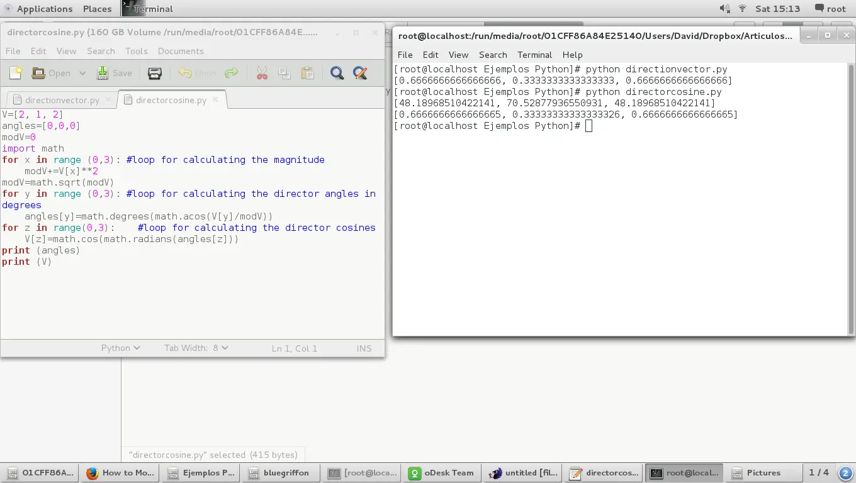Open the volume control icon
The width and height of the screenshot is (856, 483).
tap(724, 9)
